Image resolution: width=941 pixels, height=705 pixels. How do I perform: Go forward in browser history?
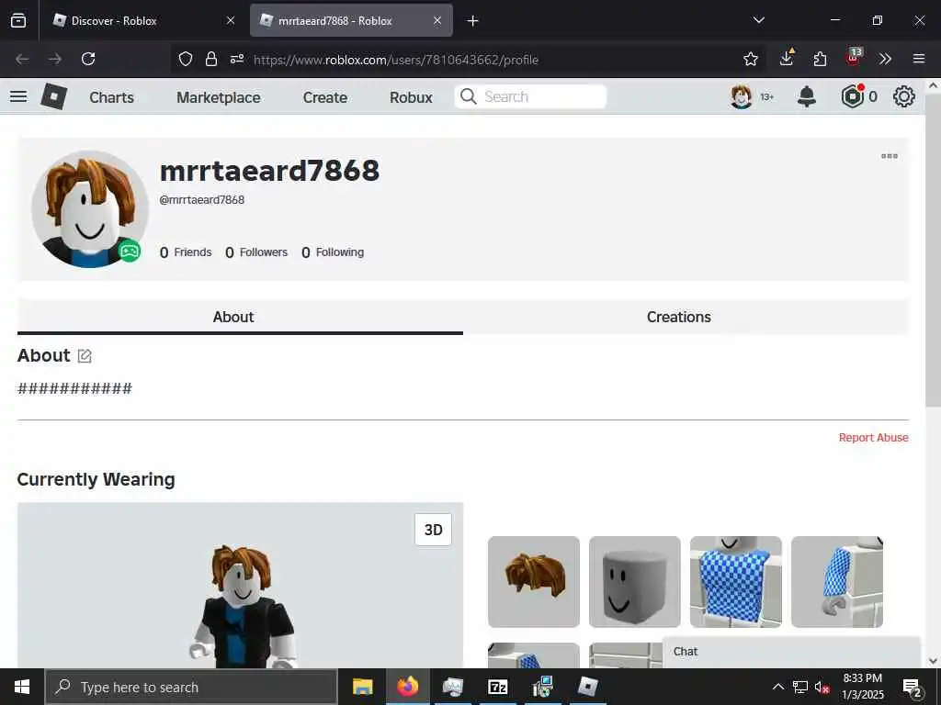click(x=55, y=59)
